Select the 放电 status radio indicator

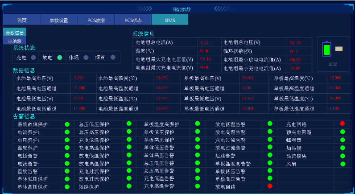(x=60, y=58)
